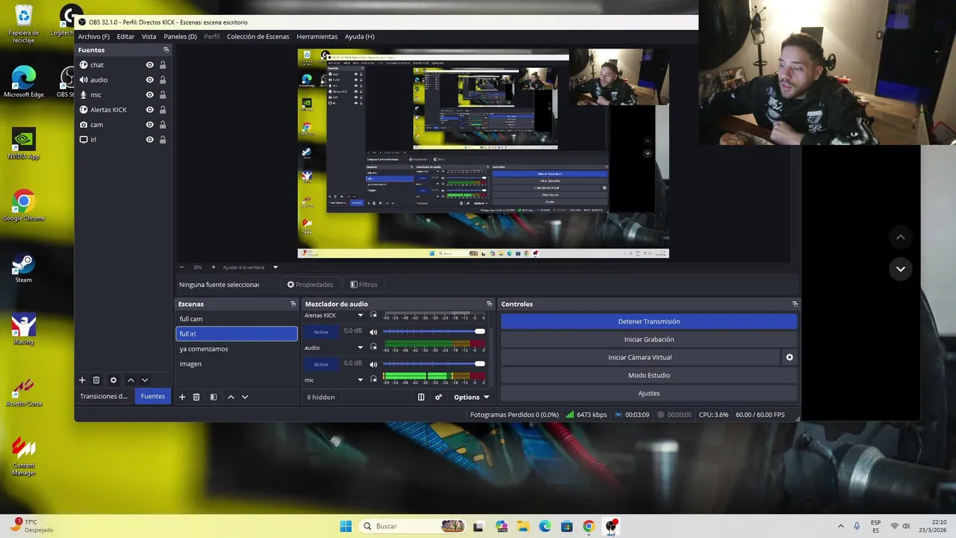Add a new scene with Escenas plus icon
This screenshot has width=956, height=538.
[181, 397]
